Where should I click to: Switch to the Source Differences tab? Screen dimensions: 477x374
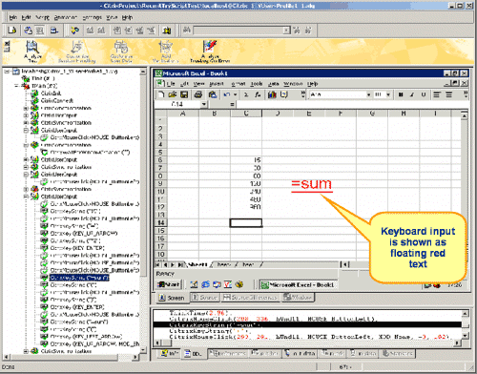coord(251,298)
